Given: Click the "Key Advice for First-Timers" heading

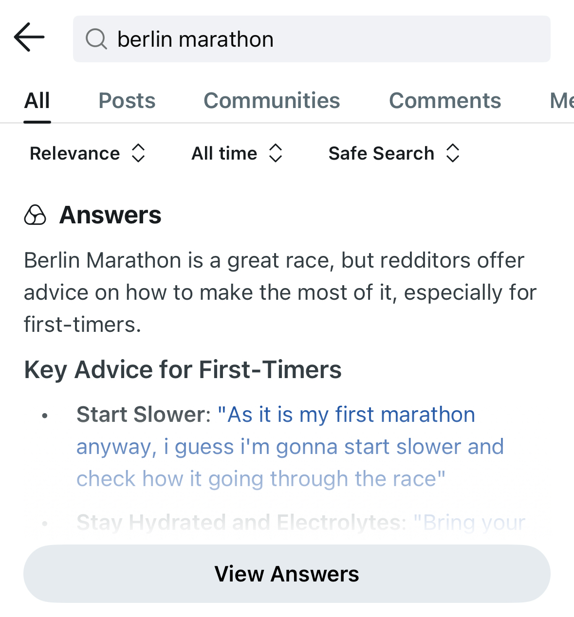Looking at the screenshot, I should [x=183, y=369].
